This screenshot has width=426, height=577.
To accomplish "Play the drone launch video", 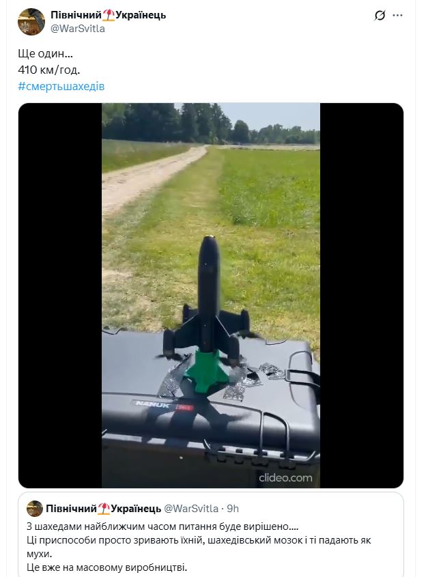I will (211, 296).
